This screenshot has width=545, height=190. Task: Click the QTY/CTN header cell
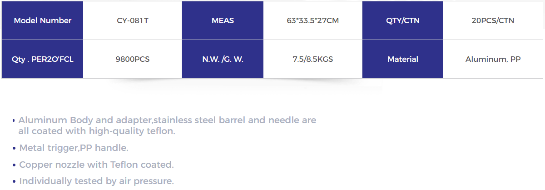[403, 20]
